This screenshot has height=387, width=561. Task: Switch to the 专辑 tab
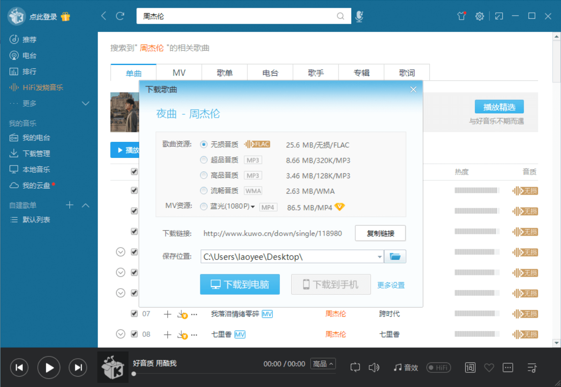click(361, 73)
